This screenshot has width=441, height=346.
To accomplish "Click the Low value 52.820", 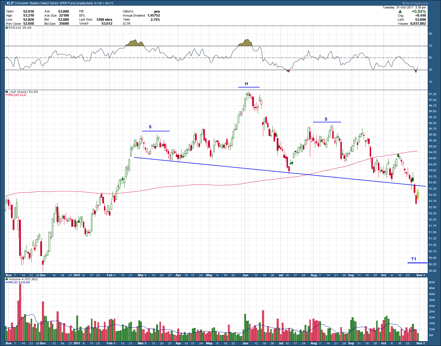I will [28, 19].
